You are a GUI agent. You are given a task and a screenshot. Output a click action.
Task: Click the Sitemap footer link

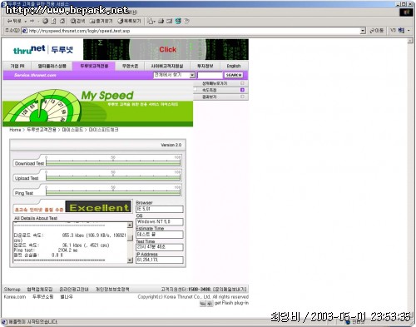coord(12,290)
